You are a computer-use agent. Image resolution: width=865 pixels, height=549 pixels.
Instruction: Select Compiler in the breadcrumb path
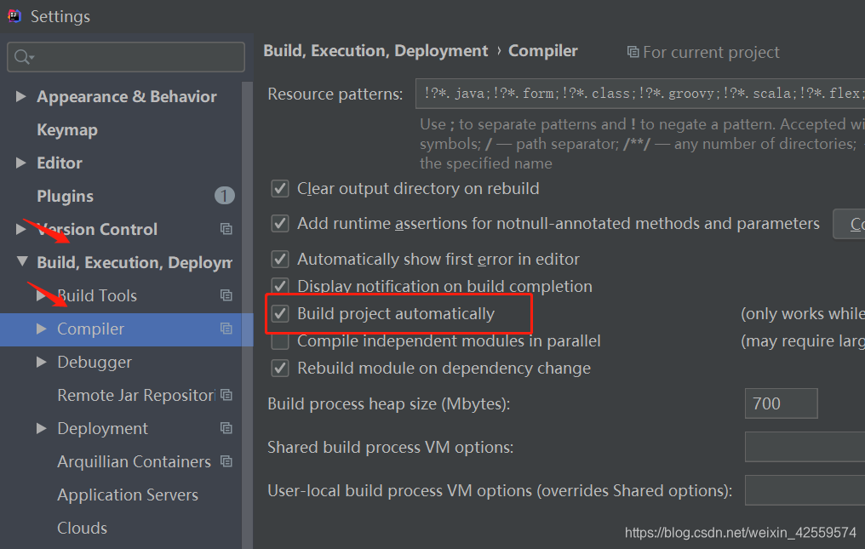pos(543,51)
